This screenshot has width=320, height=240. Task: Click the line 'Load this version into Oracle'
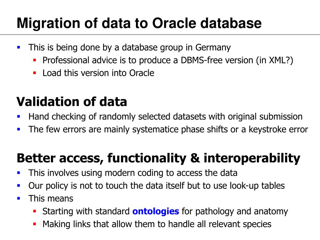click(98, 73)
